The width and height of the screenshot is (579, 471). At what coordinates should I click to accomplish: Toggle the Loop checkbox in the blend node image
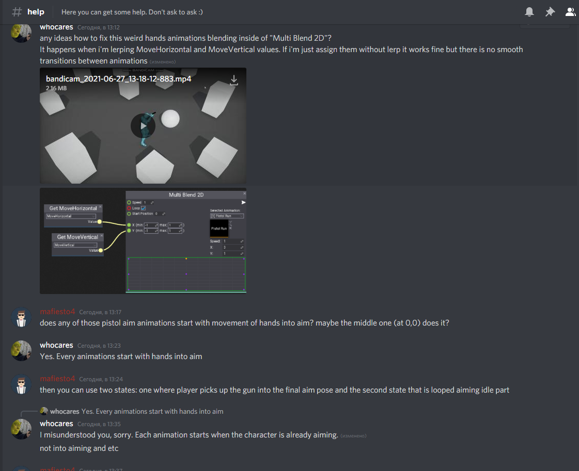(x=144, y=208)
